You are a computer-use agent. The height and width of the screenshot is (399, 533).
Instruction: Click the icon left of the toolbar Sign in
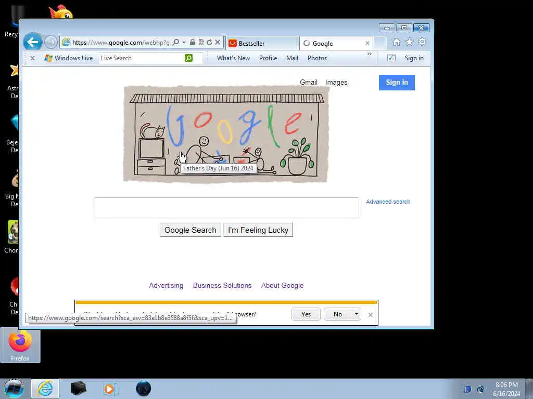point(391,58)
